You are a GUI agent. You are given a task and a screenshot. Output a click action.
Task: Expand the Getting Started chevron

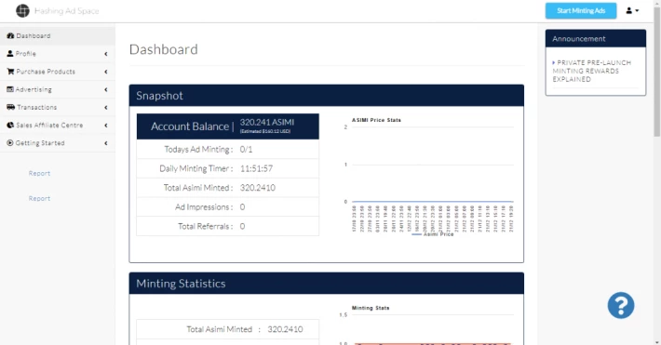106,143
